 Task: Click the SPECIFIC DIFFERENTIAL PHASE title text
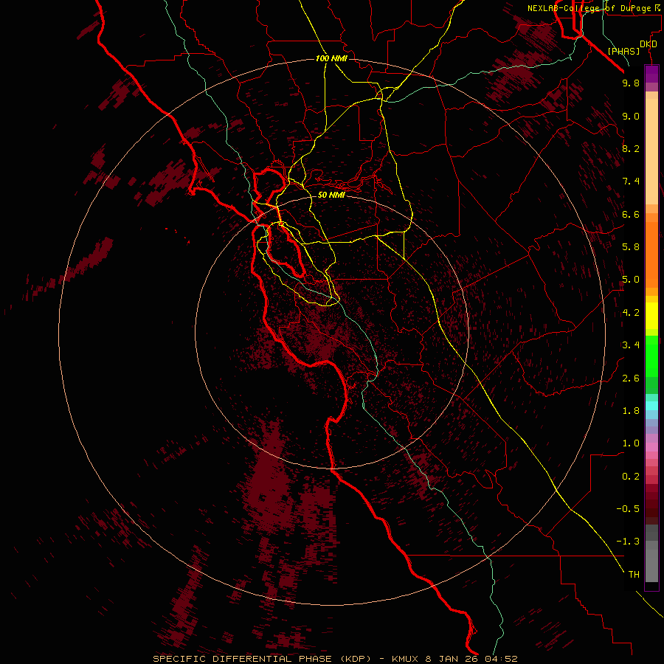(242, 659)
